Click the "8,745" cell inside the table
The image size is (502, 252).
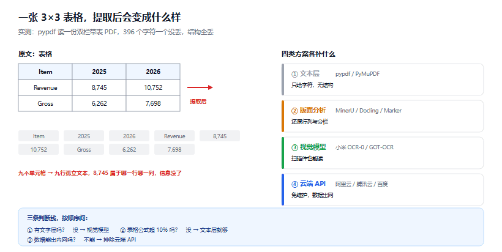[x=99, y=87]
